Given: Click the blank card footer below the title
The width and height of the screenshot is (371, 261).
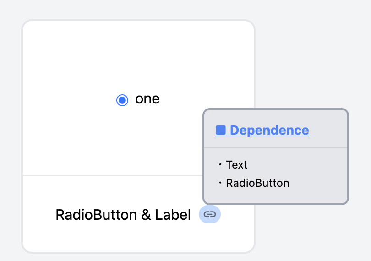Looking at the screenshot, I should point(138,238).
